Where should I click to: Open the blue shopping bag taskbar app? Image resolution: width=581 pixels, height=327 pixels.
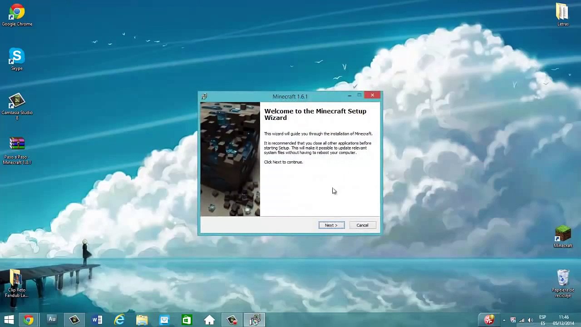(x=164, y=320)
